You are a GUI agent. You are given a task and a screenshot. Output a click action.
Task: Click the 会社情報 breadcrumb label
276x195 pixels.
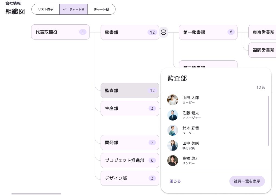pos(13,3)
